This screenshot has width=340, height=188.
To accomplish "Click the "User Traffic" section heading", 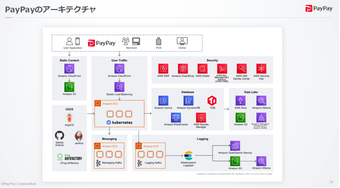I will pos(119,61).
